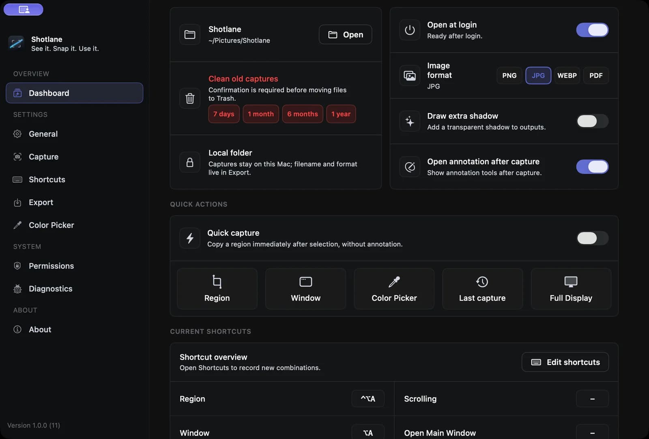Screen dimensions: 649x439
Task: Click the Draw extra shadow sparkle icon
Action: (x=410, y=121)
